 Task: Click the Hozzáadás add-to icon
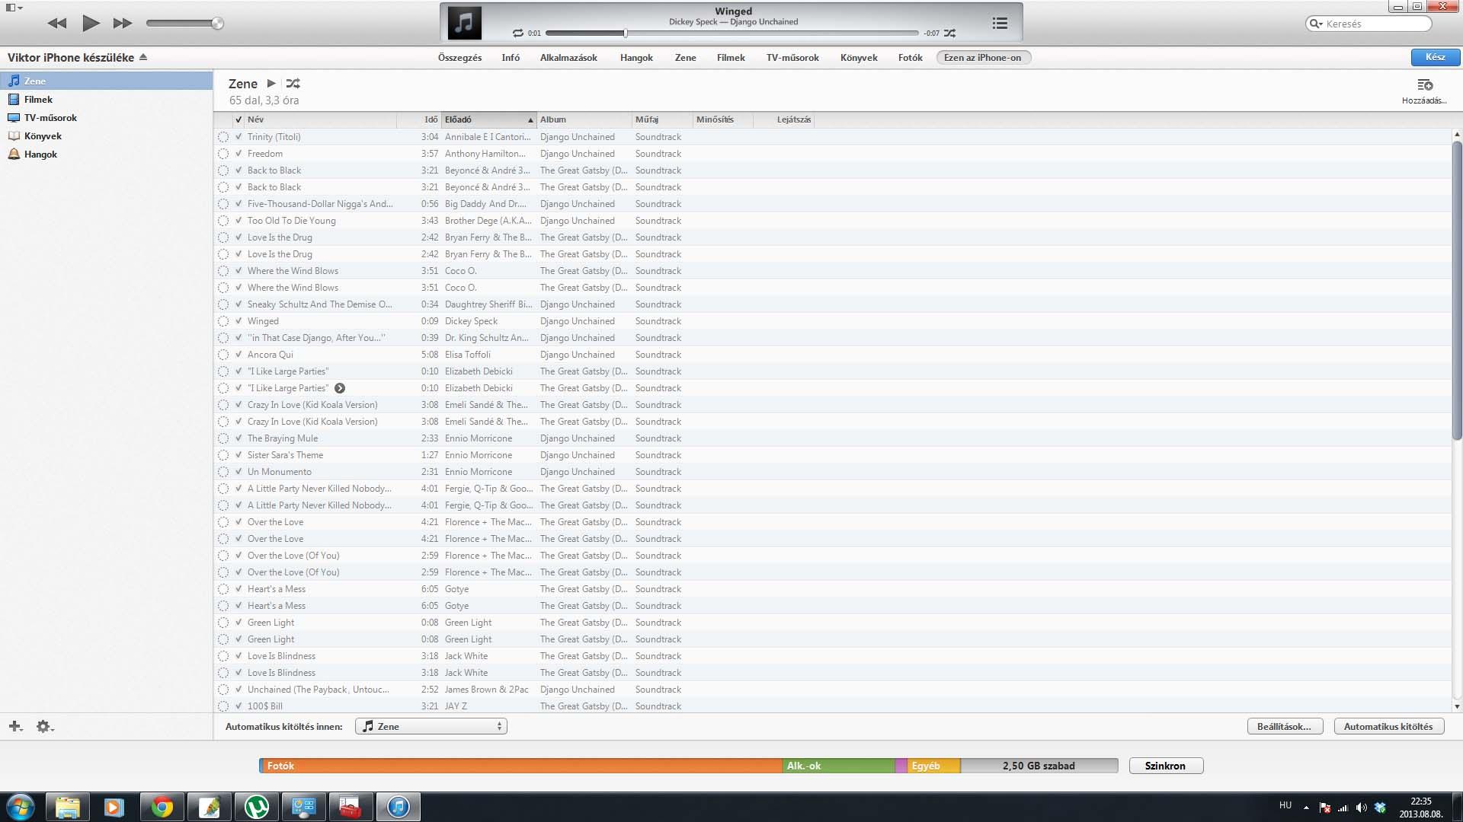coord(1424,84)
